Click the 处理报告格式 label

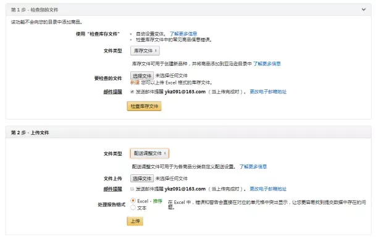click(x=112, y=205)
